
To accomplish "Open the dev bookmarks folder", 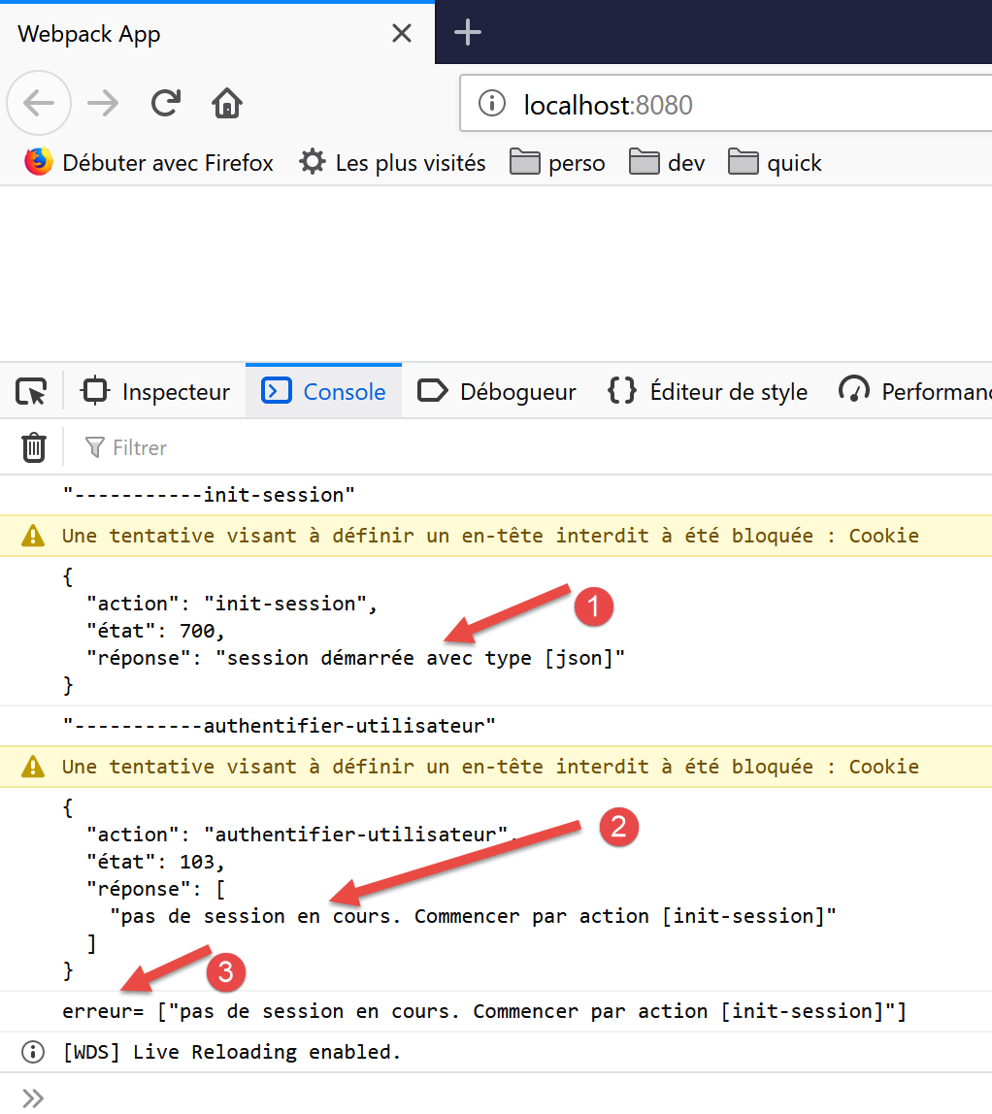I will click(x=668, y=163).
